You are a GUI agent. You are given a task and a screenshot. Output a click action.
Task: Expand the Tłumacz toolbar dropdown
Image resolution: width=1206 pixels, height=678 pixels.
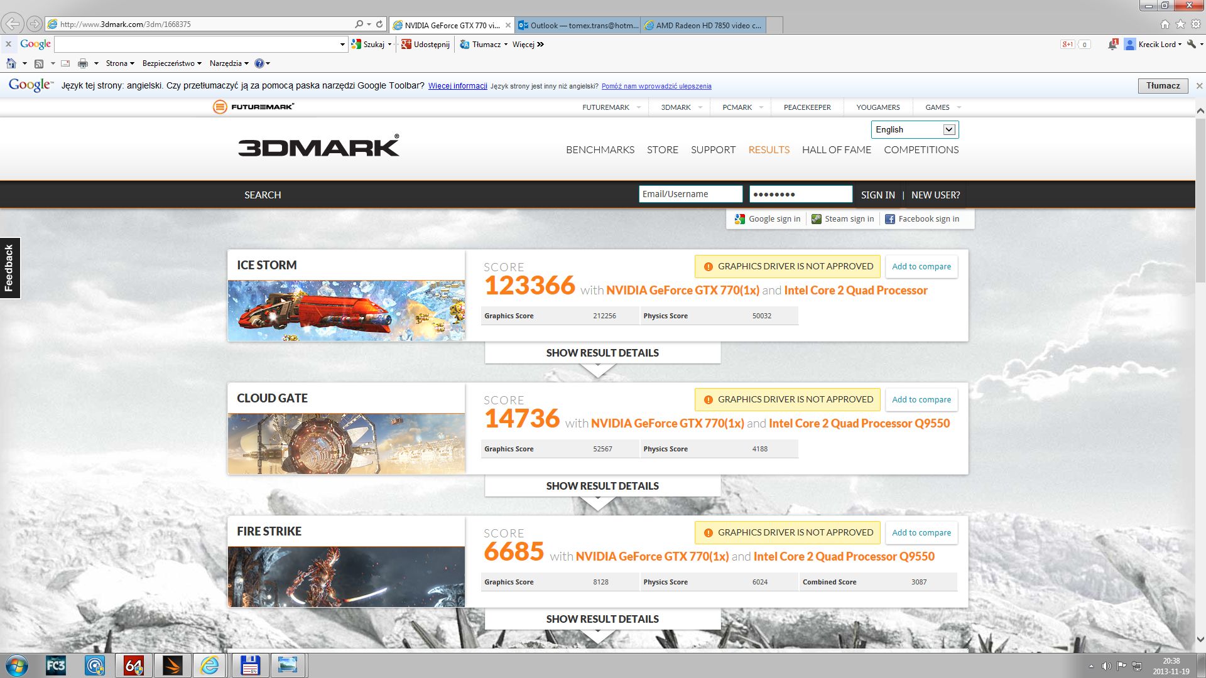(506, 45)
